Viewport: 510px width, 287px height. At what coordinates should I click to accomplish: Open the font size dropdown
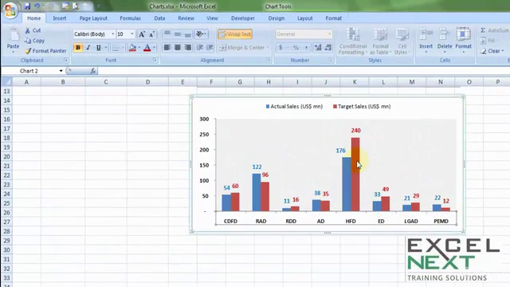(132, 34)
